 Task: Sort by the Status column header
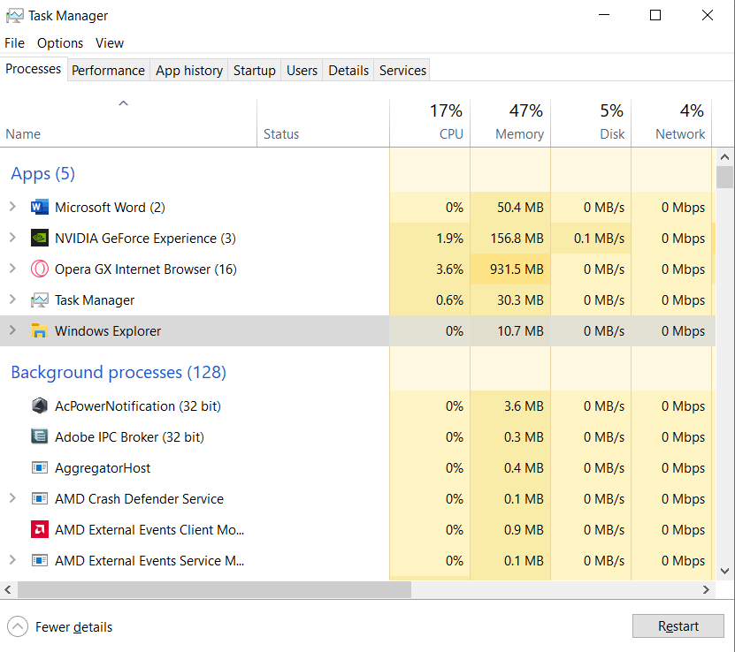click(323, 124)
